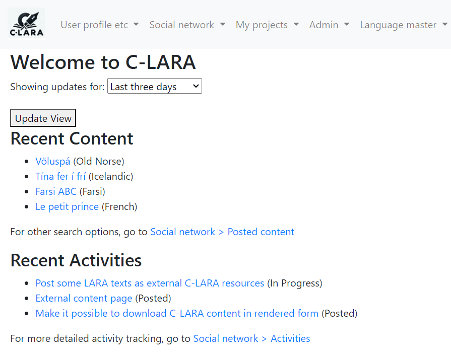This screenshot has width=451, height=359.
Task: Open Post some LARA texts activity
Action: pos(150,283)
